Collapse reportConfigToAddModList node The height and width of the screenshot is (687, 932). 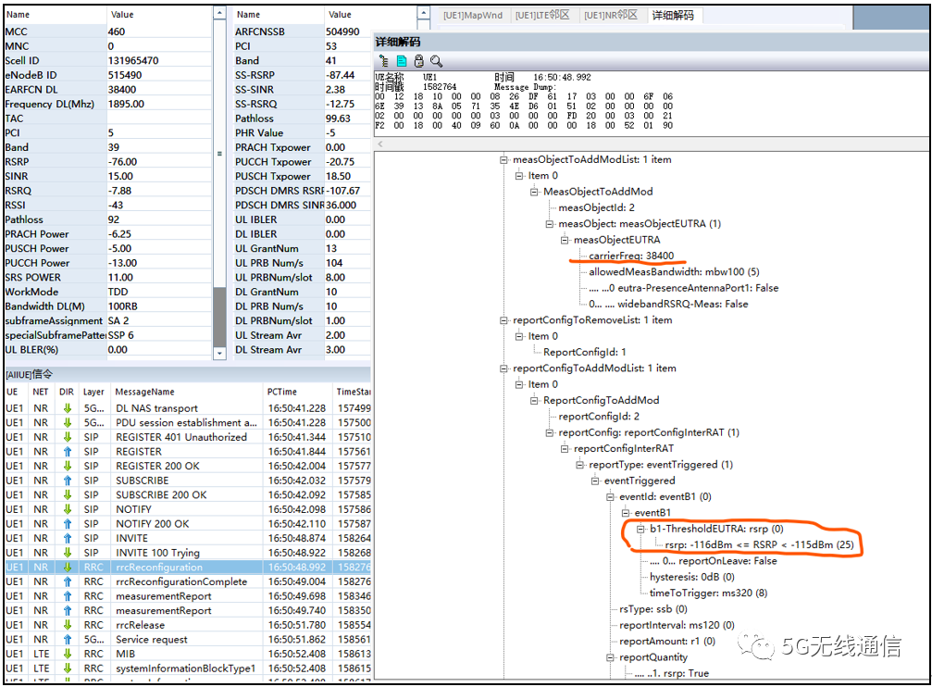click(x=503, y=368)
